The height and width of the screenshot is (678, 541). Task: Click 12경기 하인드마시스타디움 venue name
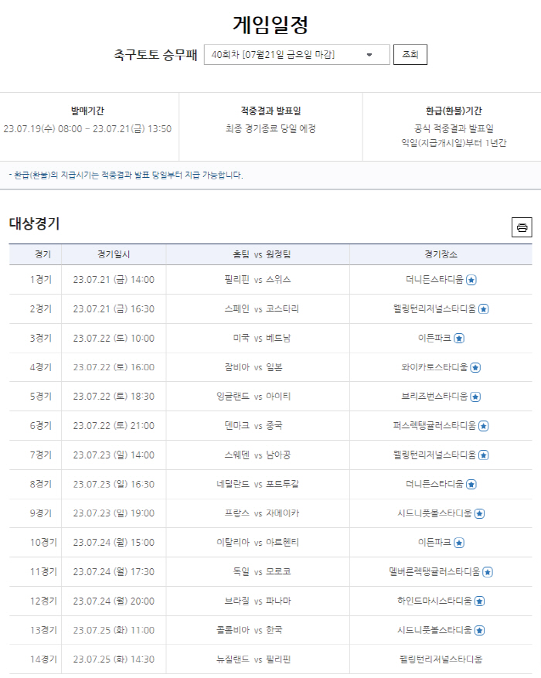434,601
